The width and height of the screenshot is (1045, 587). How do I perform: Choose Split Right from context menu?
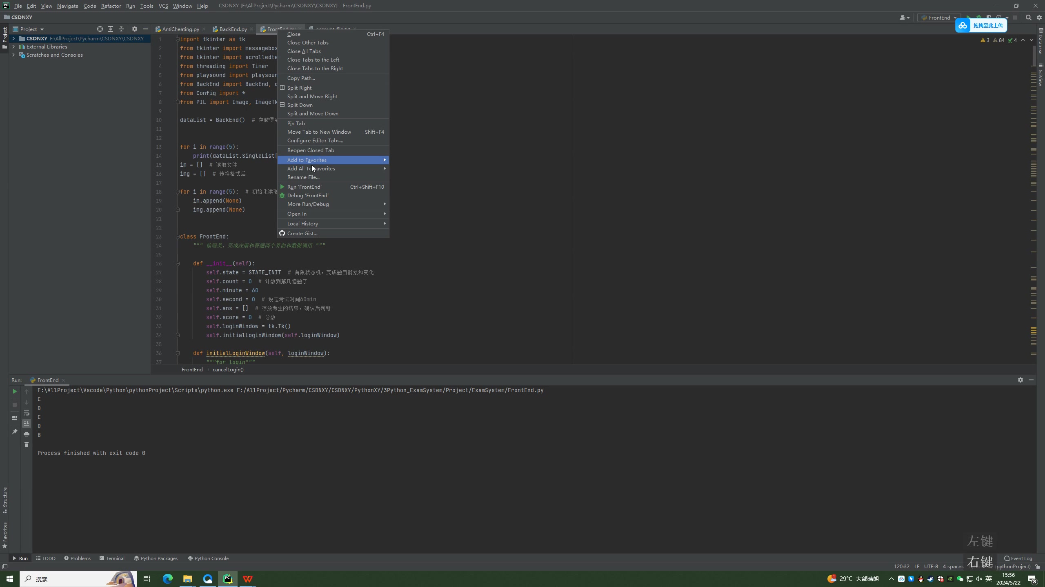299,88
